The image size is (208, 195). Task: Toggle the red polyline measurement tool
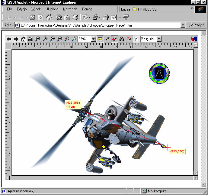click(114, 39)
